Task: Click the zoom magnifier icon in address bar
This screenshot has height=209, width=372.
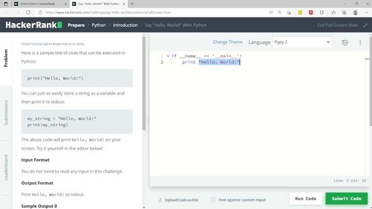Action: (x=280, y=12)
